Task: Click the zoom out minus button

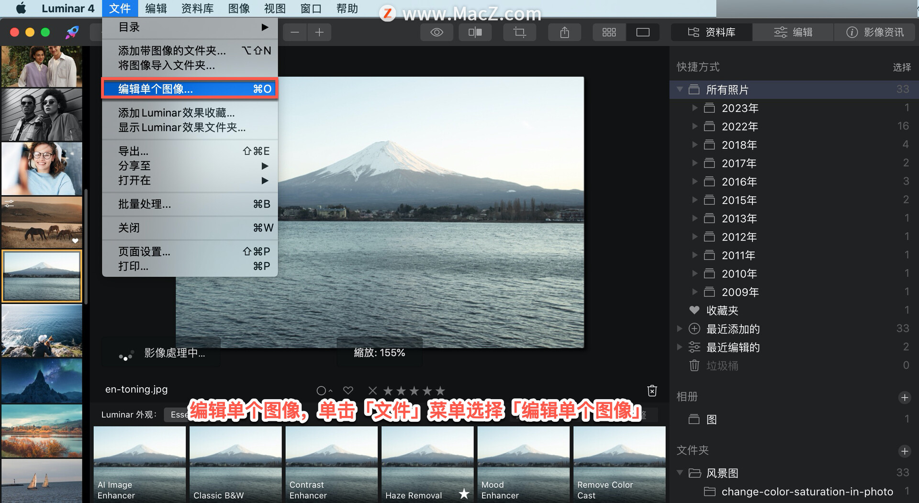Action: (295, 33)
